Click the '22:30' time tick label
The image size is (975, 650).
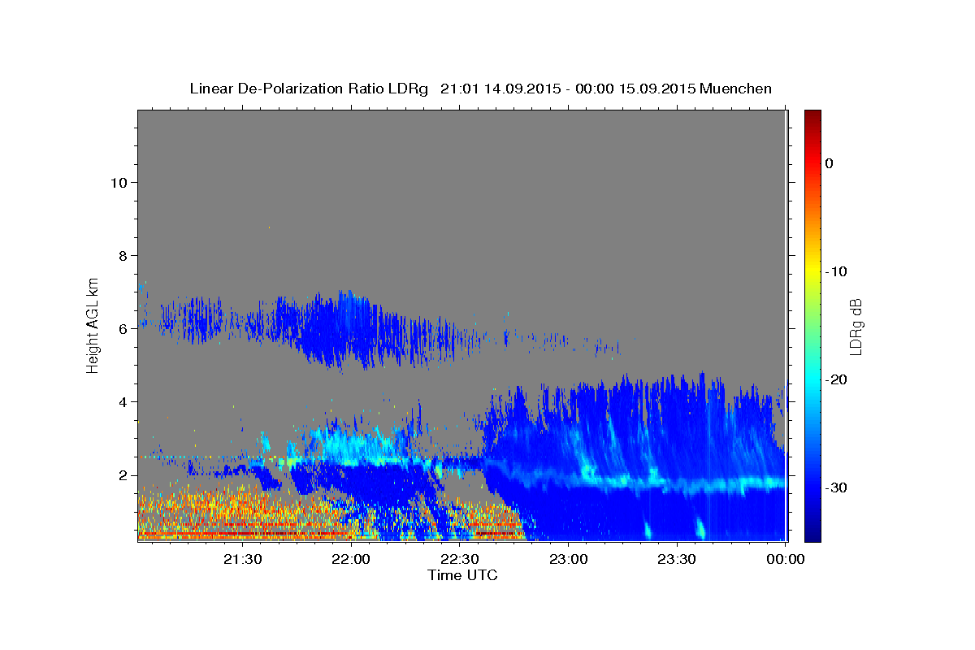[460, 559]
